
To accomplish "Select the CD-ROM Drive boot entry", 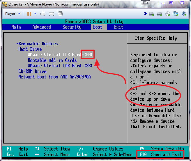I will pos(32,71).
